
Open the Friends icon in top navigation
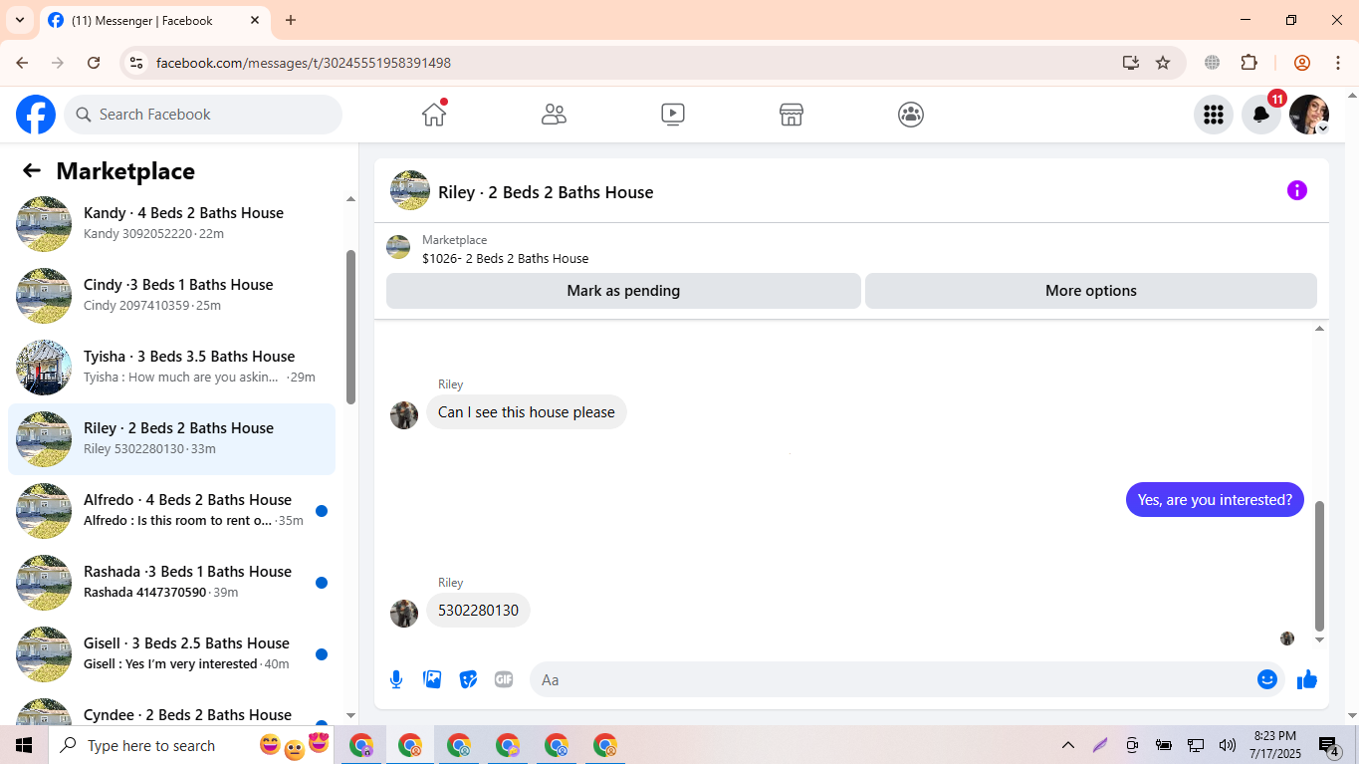[554, 115]
